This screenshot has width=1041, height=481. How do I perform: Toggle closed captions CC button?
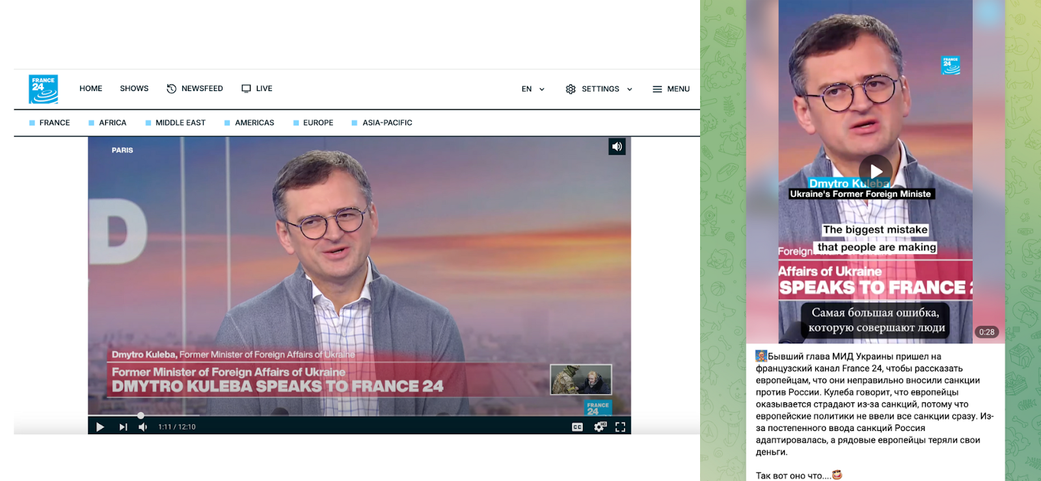click(x=577, y=427)
